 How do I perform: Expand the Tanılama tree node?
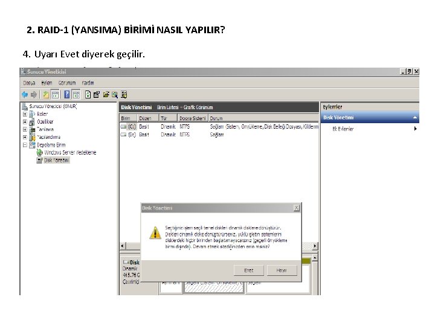click(x=25, y=129)
